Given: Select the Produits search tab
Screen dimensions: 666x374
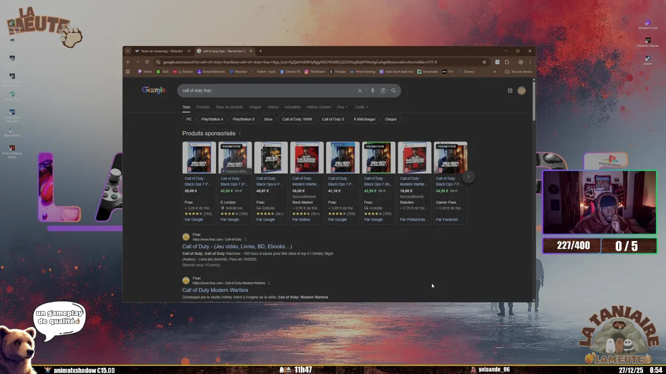Looking at the screenshot, I should (x=203, y=107).
